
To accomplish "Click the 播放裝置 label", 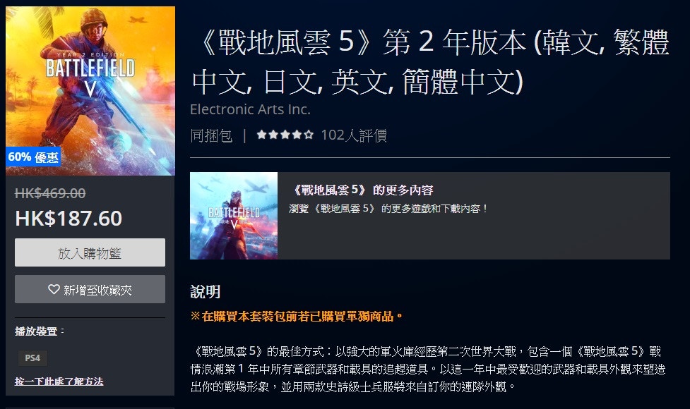I will tap(39, 331).
